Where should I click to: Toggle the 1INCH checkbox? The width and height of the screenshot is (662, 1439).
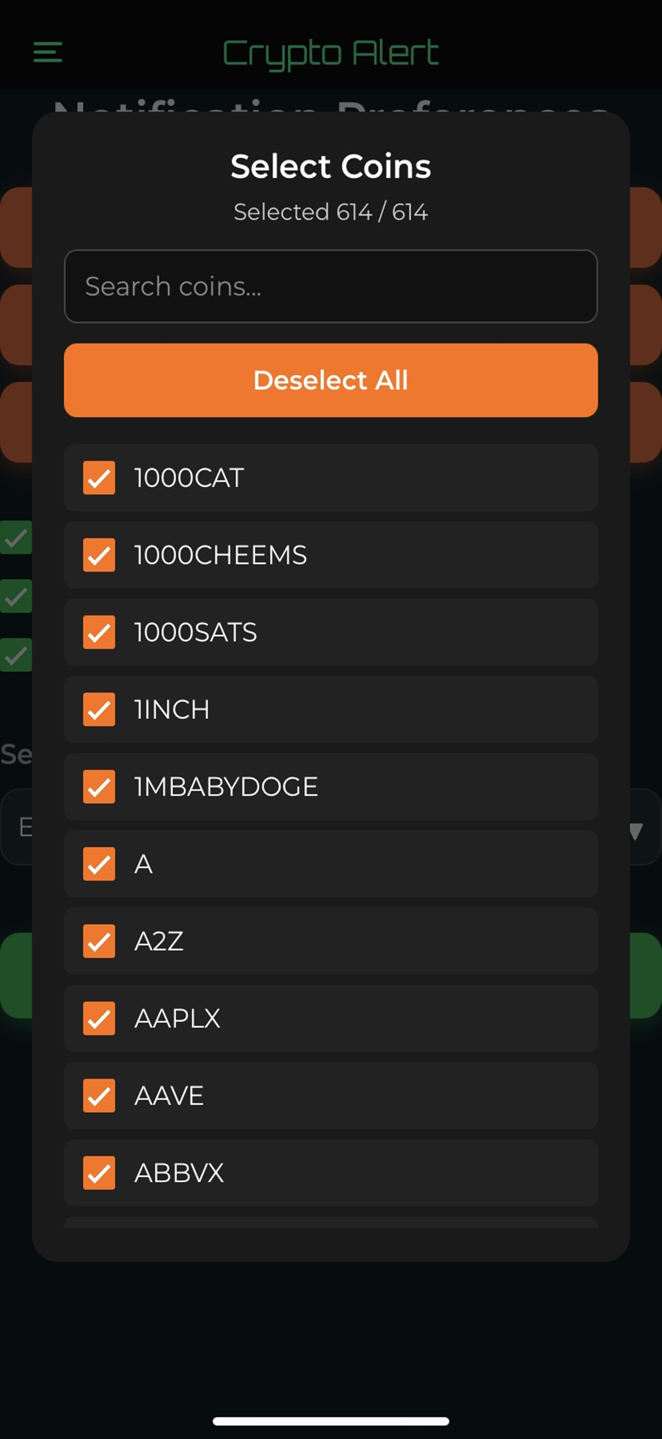pyautogui.click(x=99, y=709)
